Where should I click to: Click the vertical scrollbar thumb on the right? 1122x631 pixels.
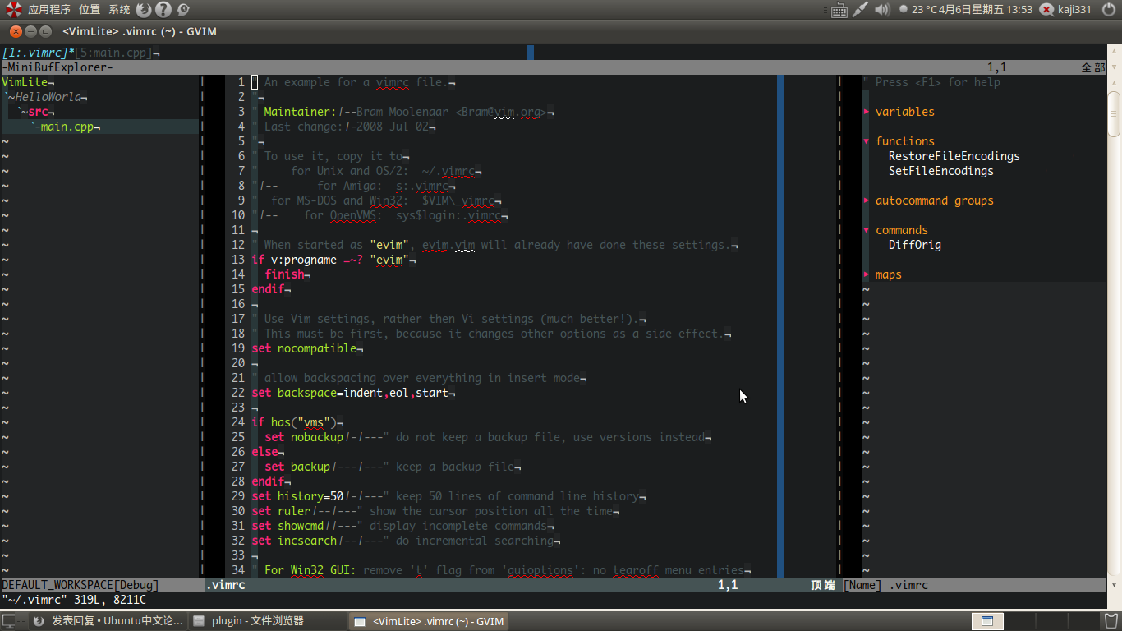click(x=1115, y=113)
